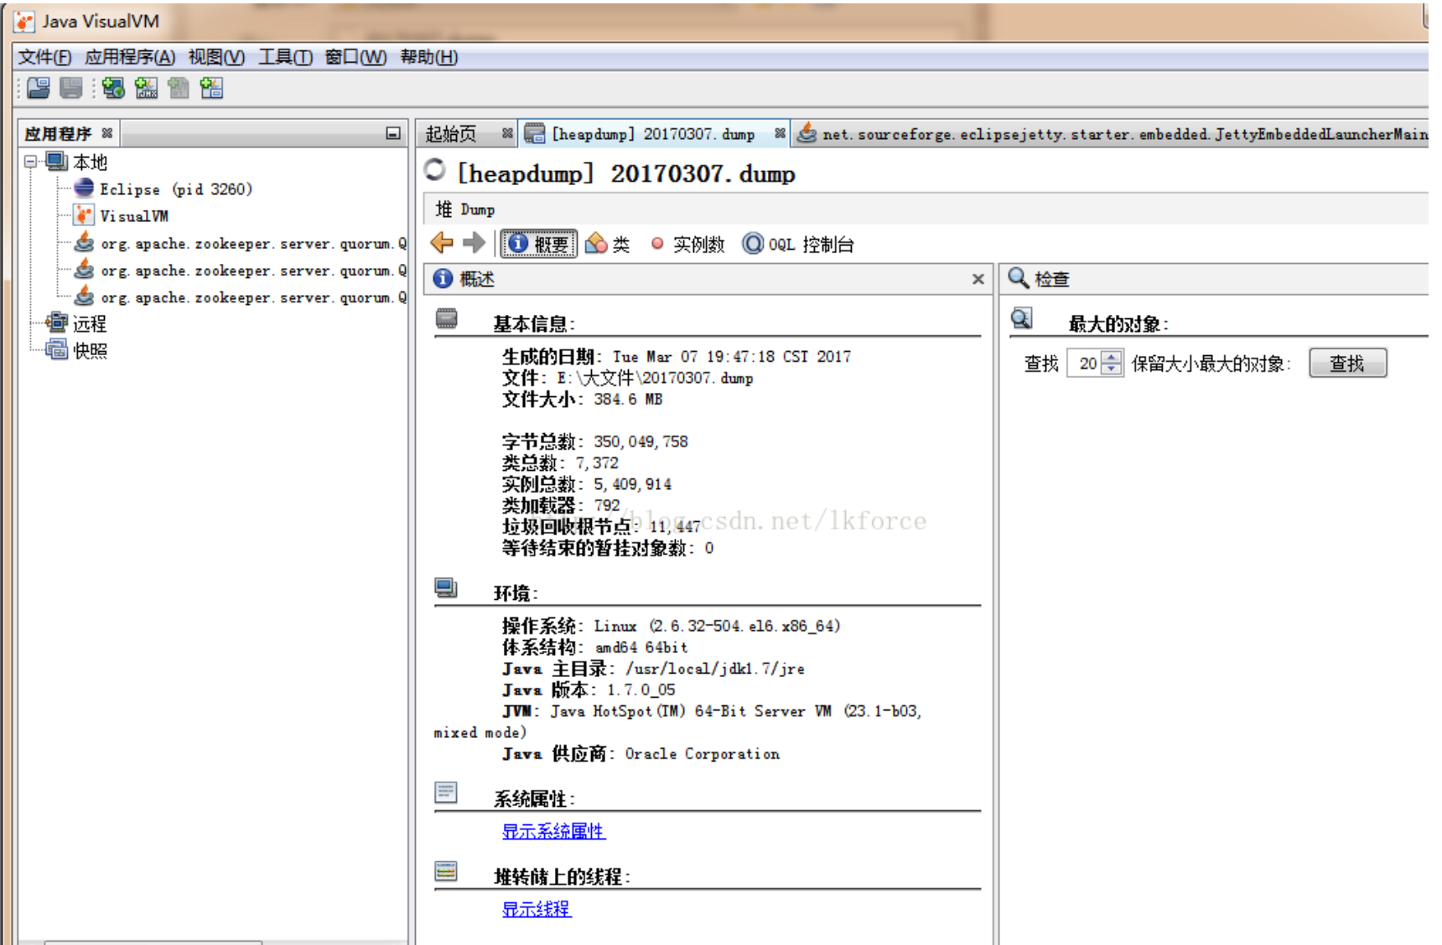
Task: Click the 基本信息 section icon
Action: (447, 318)
